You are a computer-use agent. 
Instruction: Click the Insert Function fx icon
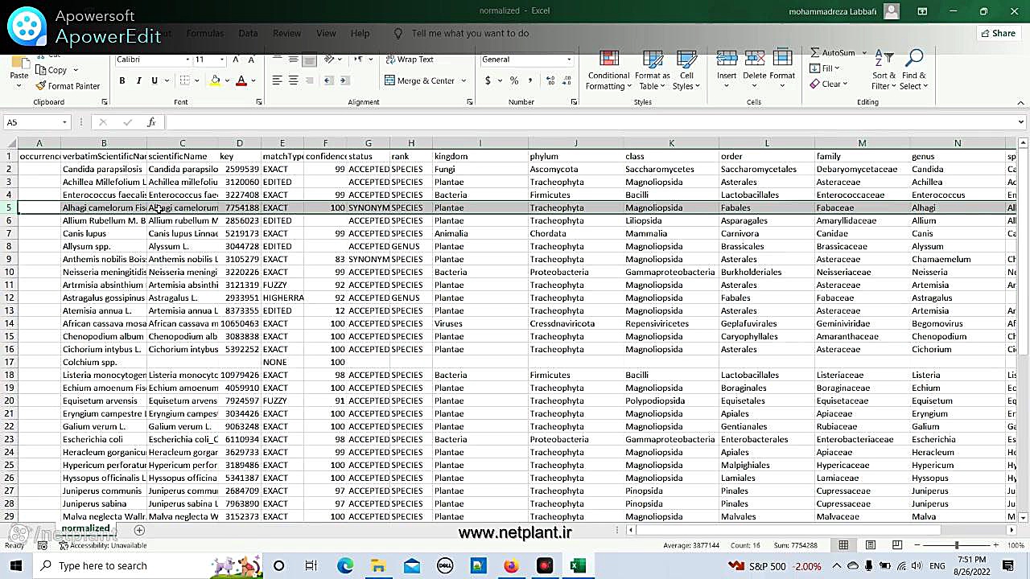151,122
